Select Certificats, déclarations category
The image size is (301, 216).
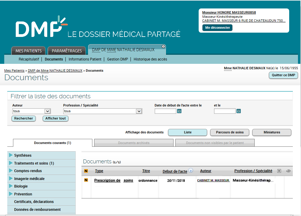(x=34, y=201)
